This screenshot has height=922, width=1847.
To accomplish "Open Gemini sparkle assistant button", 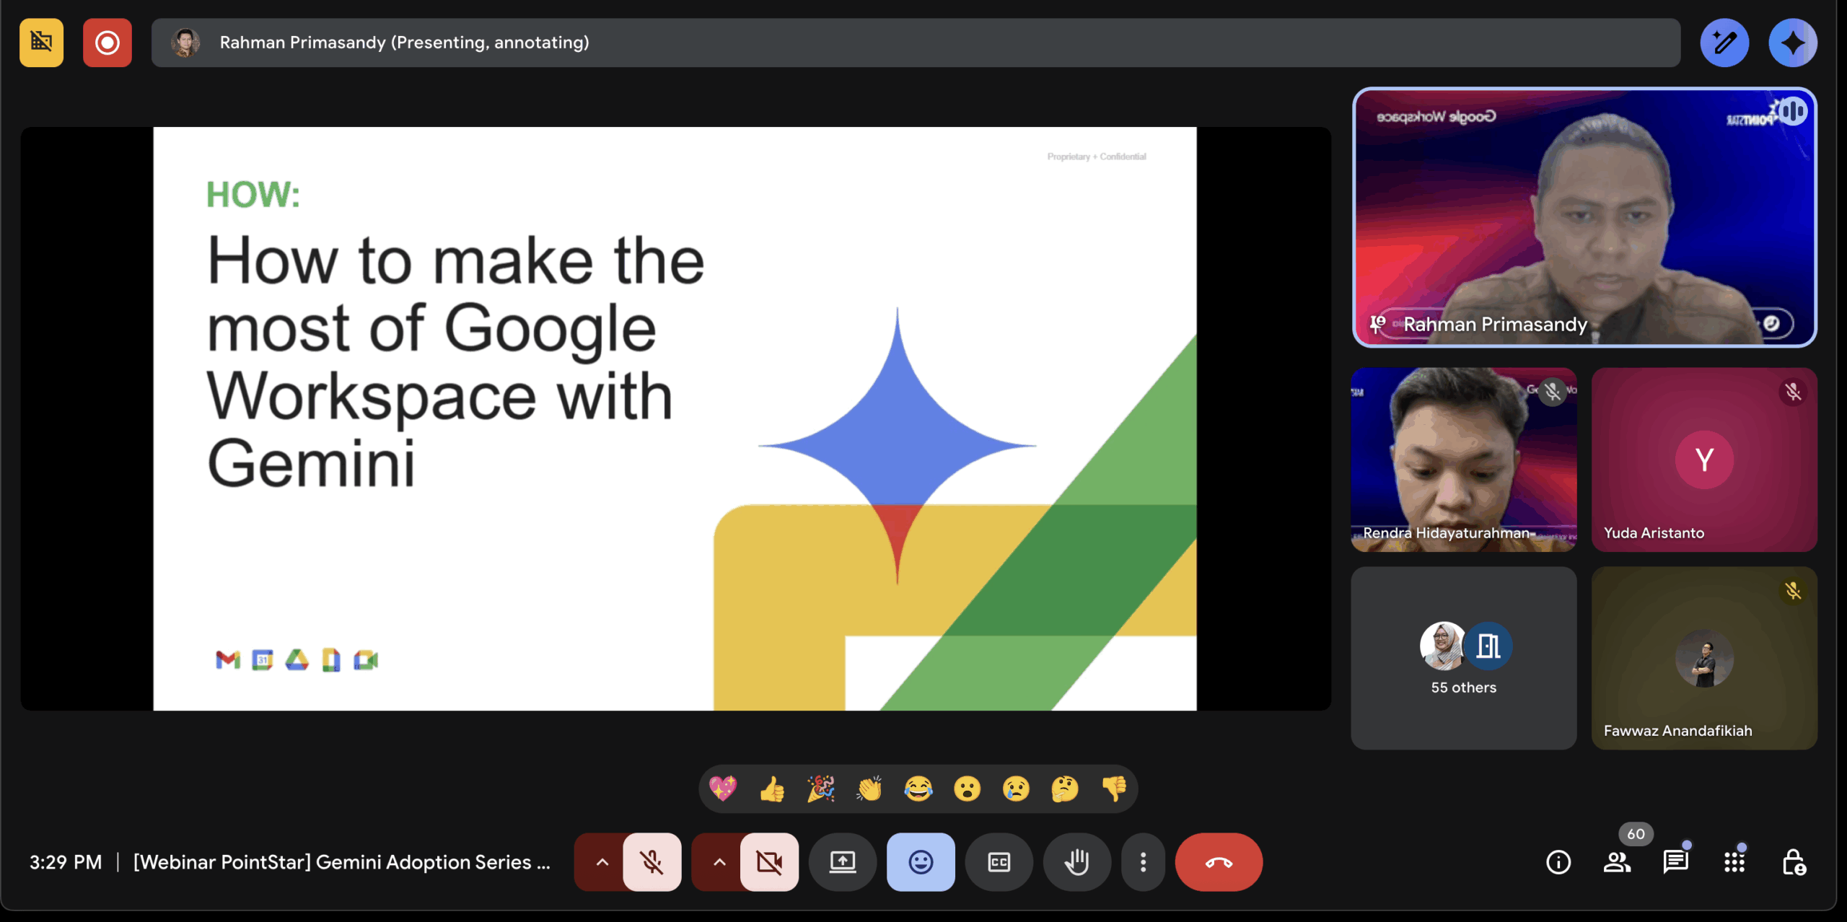I will click(x=1792, y=43).
